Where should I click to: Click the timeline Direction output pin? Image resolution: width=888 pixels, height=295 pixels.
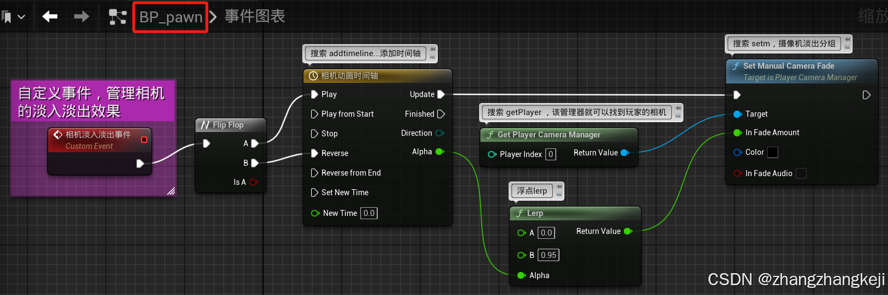[x=439, y=133]
